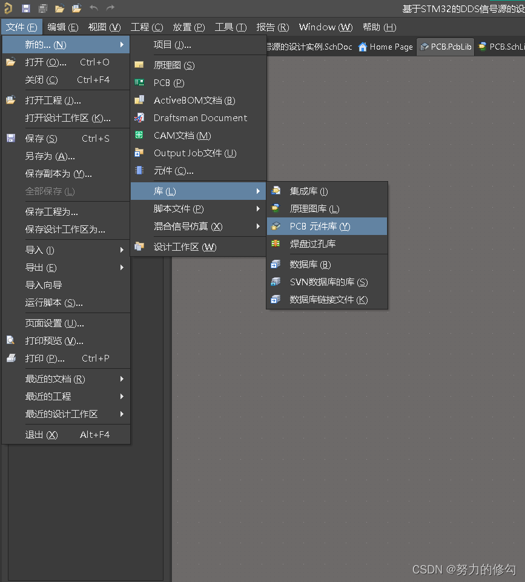Screen dimensions: 525x582
Task: Choose 关闭 (C) menu entry
Action: (66, 79)
